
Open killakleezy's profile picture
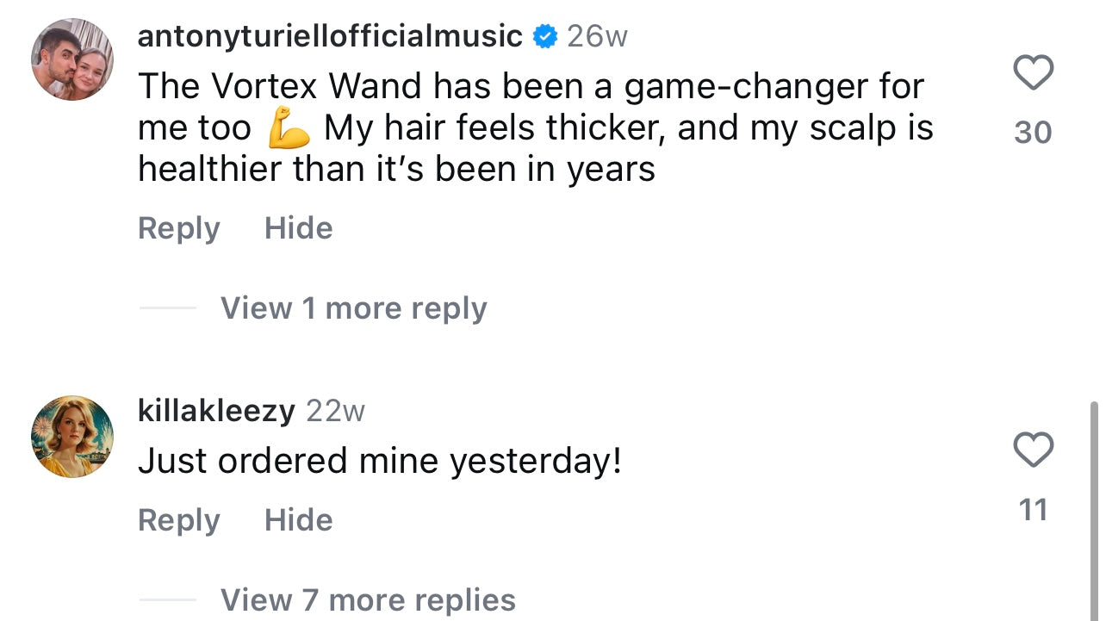coord(72,437)
